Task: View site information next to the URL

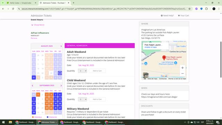Action: tap(19, 9)
